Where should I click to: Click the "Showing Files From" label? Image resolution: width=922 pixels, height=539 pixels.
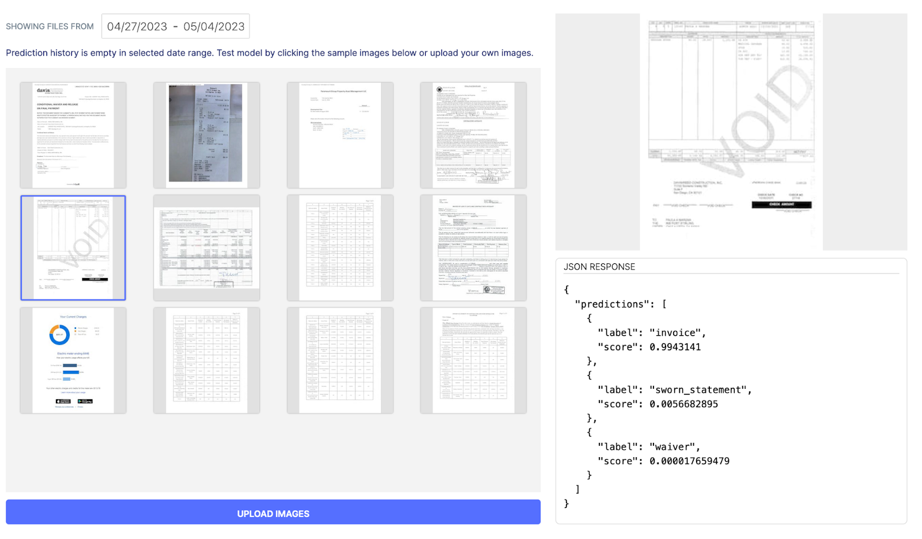(50, 26)
